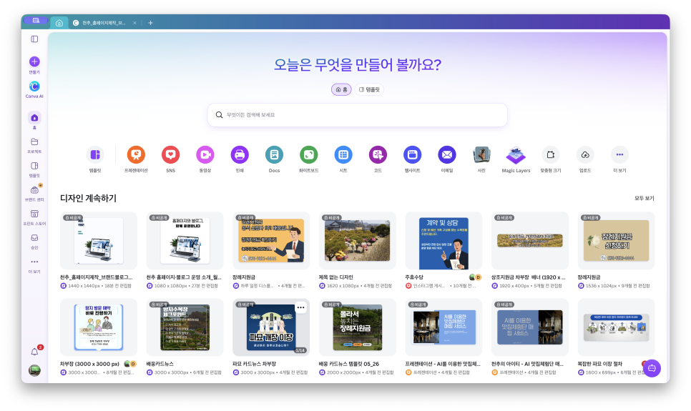Open a 화이트보드 whiteboard design

pyautogui.click(x=308, y=154)
